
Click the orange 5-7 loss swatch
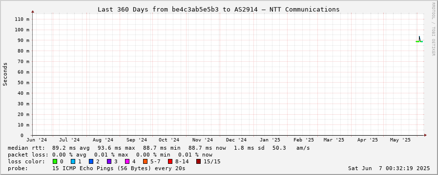145,161
